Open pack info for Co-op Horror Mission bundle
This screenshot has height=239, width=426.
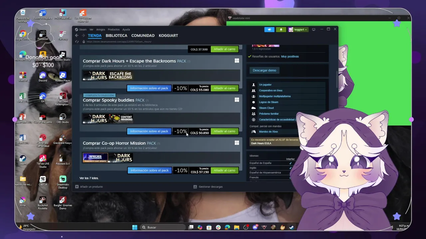coord(149,170)
